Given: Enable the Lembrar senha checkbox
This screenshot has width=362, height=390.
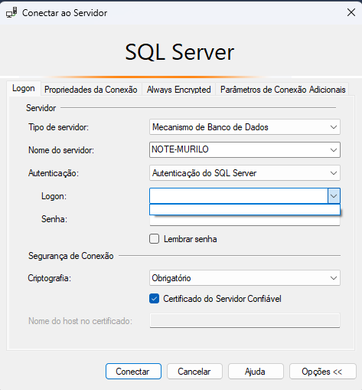Looking at the screenshot, I should point(154,239).
